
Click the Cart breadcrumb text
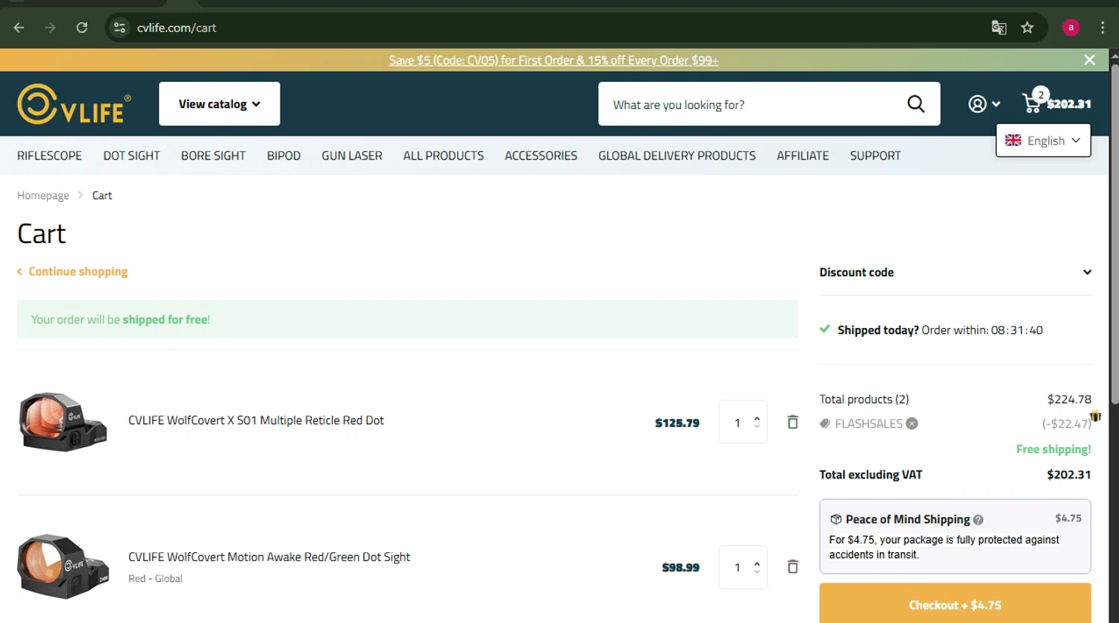102,195
